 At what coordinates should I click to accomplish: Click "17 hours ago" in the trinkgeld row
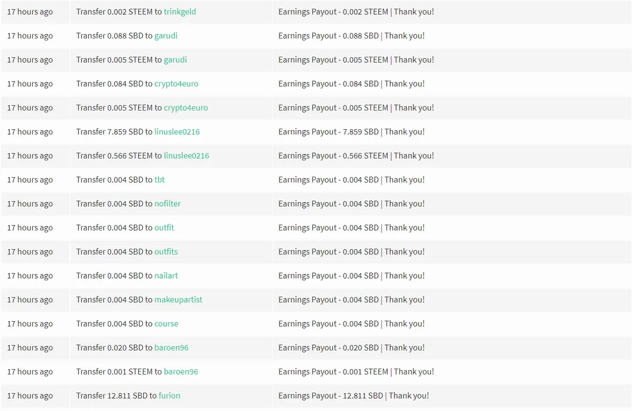pos(30,12)
